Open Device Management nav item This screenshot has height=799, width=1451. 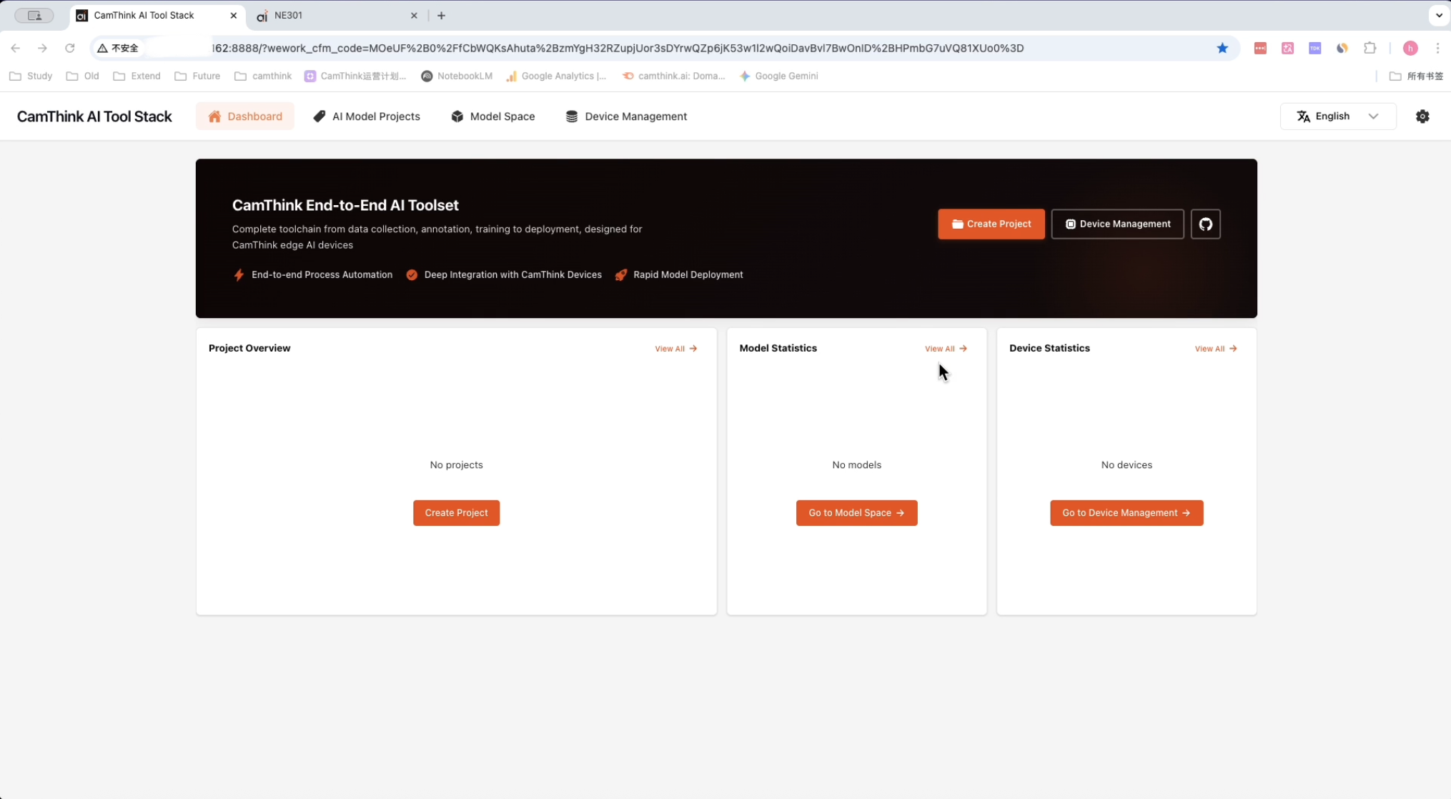[626, 116]
